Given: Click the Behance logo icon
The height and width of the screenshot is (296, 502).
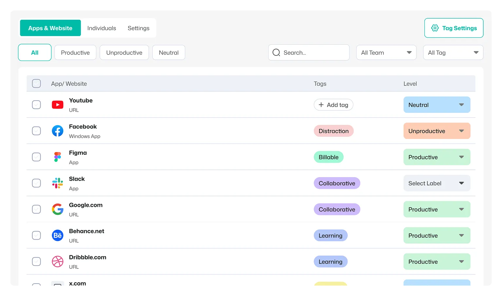Looking at the screenshot, I should (58, 235).
